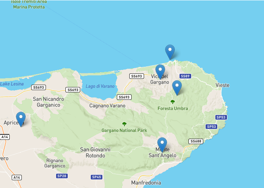Click the Manfredonia town label
Screen dimensions: 264x188
146,183
